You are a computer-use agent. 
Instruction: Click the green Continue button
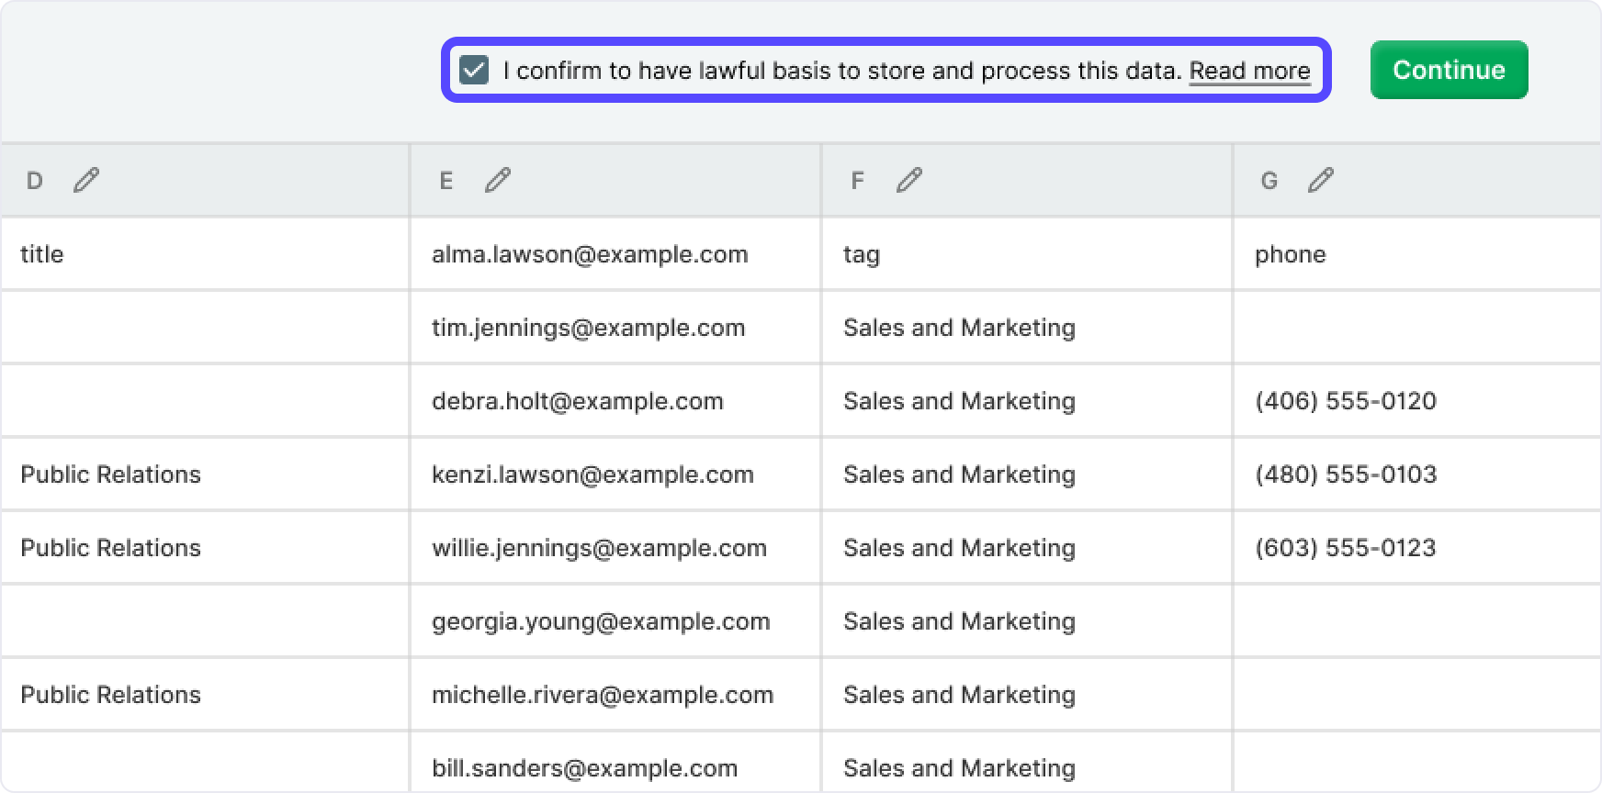click(x=1449, y=70)
